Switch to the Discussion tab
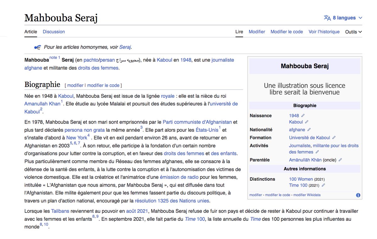This screenshot has width=377, height=239. coord(54,32)
